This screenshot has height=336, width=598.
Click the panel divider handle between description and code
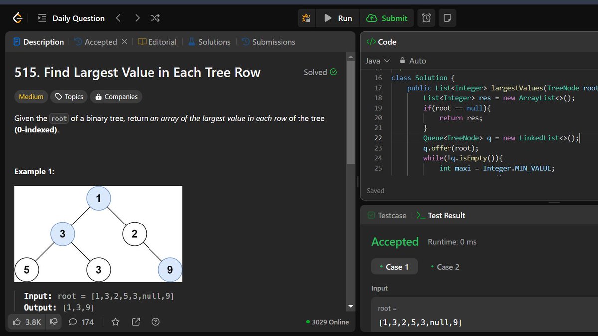coord(357,181)
